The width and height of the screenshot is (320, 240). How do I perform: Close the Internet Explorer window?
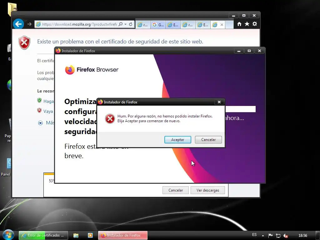pos(254,16)
